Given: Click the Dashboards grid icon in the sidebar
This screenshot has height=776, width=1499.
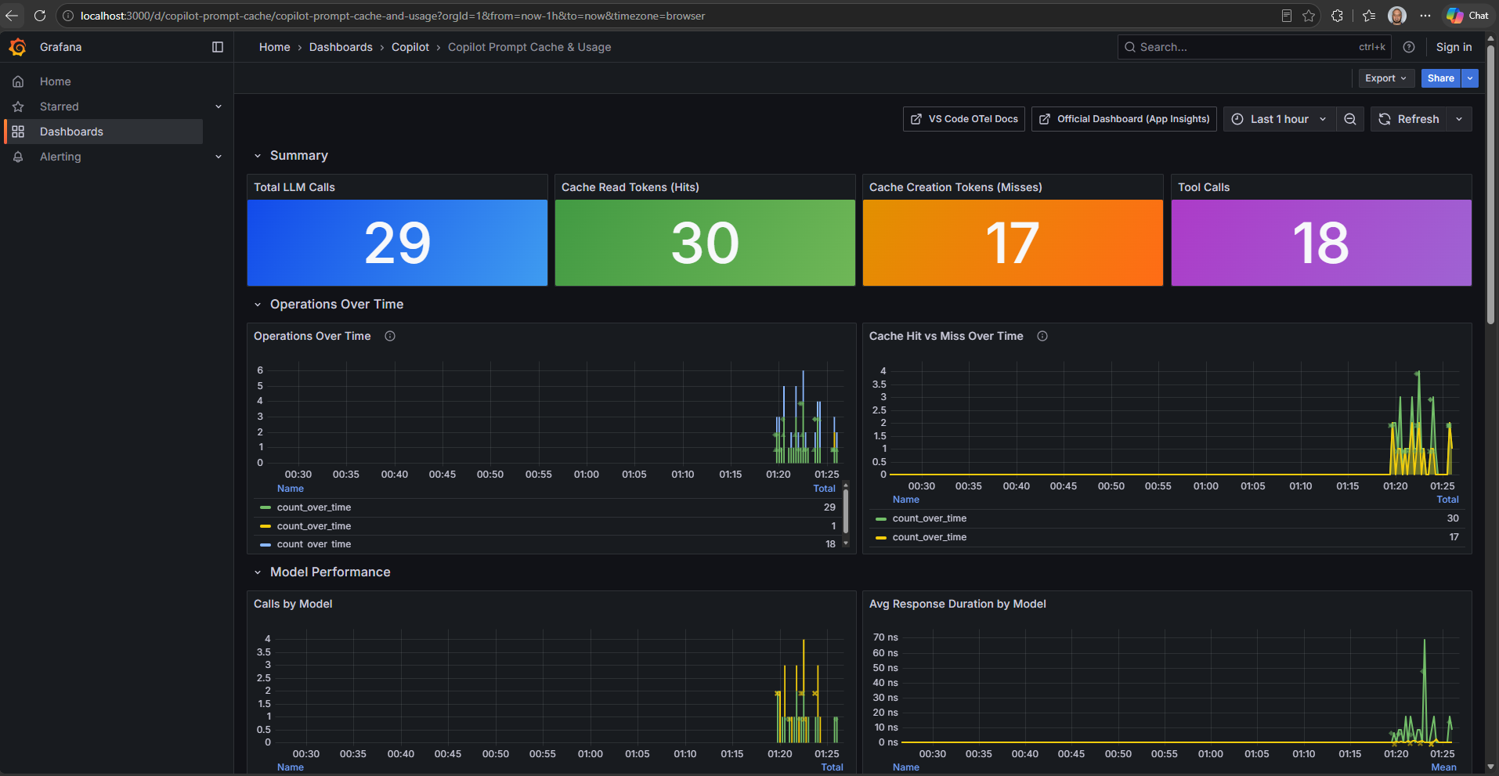Looking at the screenshot, I should point(18,132).
